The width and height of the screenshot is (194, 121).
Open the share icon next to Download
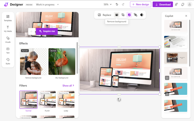point(176,4)
